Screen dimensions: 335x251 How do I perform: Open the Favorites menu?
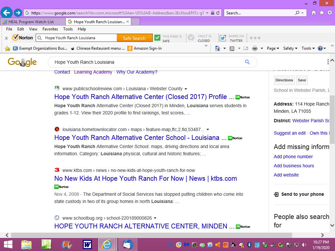click(x=50, y=29)
